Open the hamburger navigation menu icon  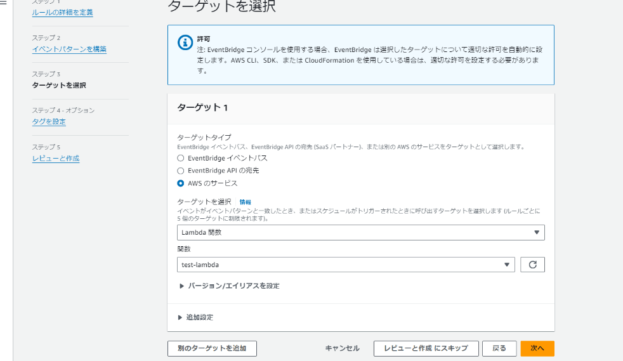[x=3, y=3]
